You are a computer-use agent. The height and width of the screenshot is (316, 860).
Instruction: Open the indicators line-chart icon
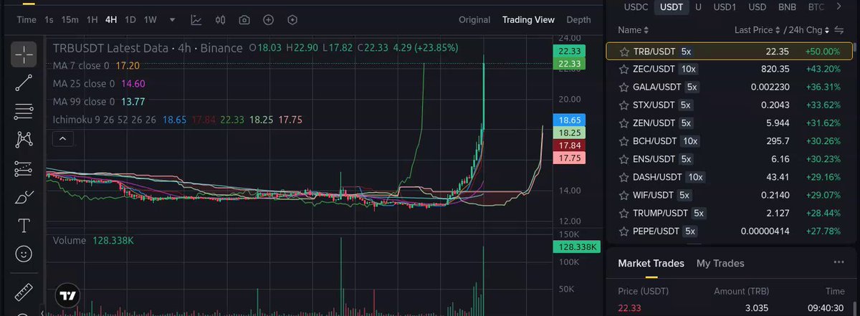(x=196, y=20)
